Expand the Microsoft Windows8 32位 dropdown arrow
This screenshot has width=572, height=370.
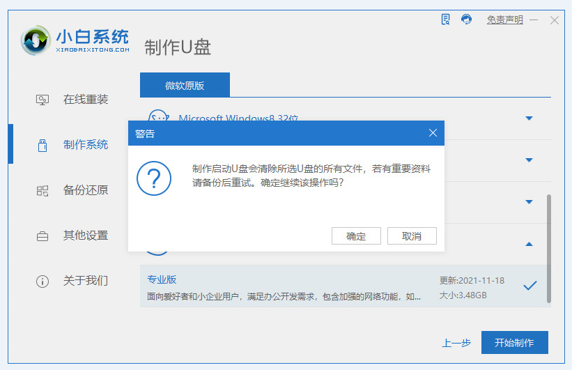(x=529, y=118)
